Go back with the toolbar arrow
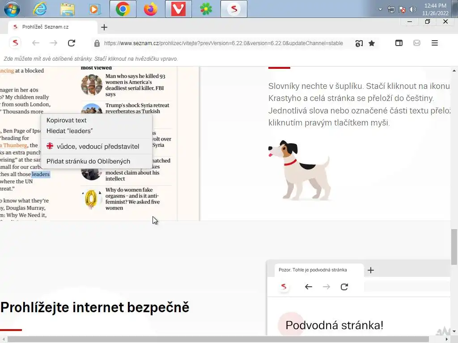The width and height of the screenshot is (458, 343). tap(36, 43)
